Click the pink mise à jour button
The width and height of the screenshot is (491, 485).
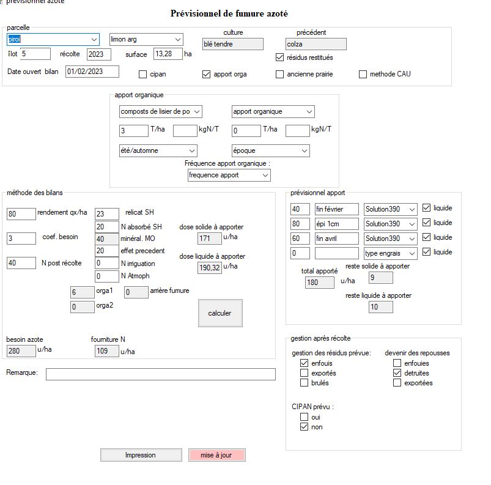[x=216, y=456]
